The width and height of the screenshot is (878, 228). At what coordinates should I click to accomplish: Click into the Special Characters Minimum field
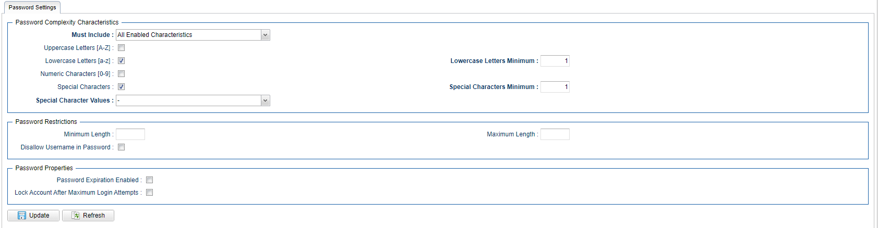[x=555, y=87]
